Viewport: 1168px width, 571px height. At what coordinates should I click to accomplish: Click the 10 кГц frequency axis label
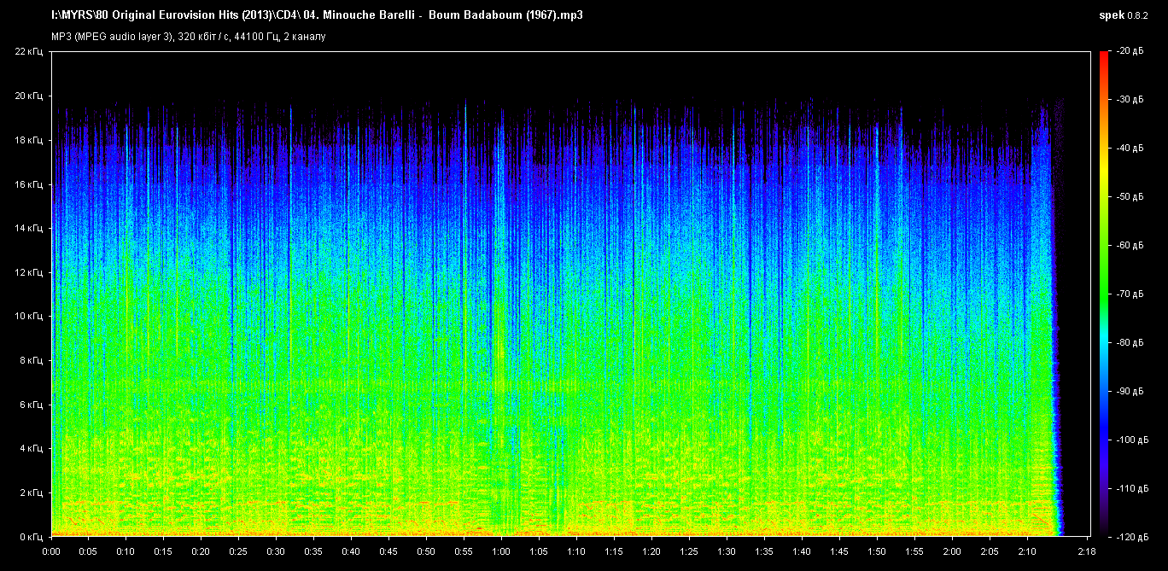coord(30,317)
